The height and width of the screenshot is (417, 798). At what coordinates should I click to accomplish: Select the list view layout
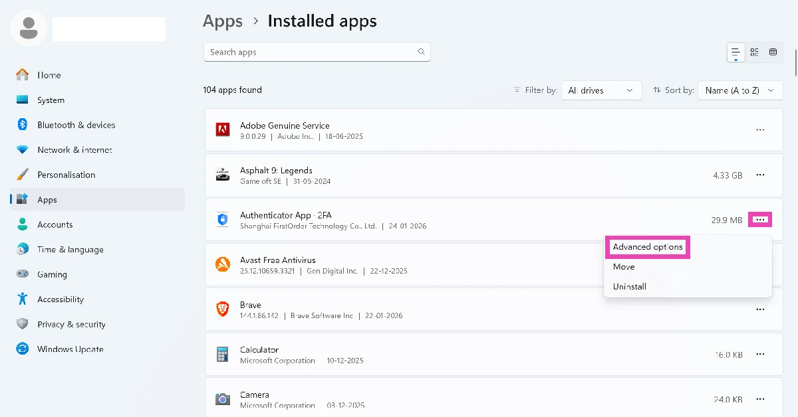tap(735, 52)
